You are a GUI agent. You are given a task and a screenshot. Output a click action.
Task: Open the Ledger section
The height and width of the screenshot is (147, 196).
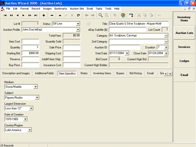point(184,61)
